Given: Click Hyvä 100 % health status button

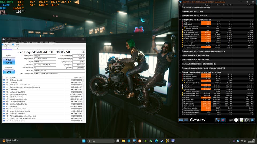Looking at the screenshot, I should (9, 61).
